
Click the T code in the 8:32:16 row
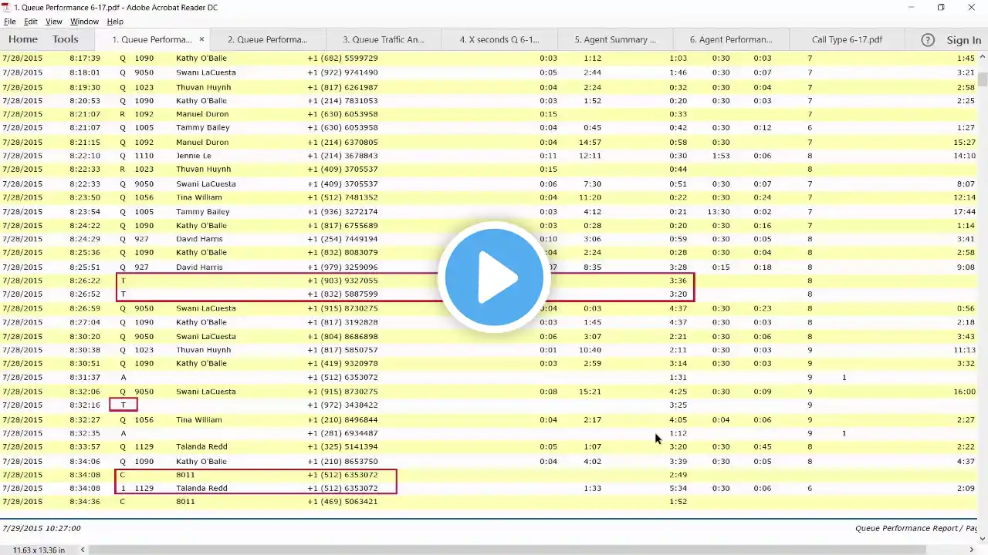123,405
